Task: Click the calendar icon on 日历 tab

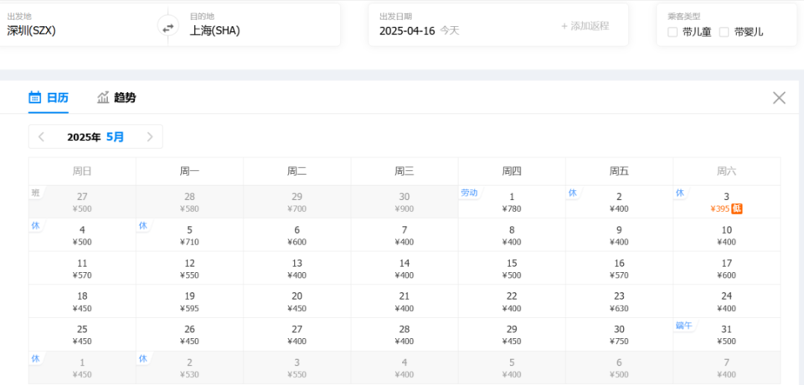Action: point(35,97)
